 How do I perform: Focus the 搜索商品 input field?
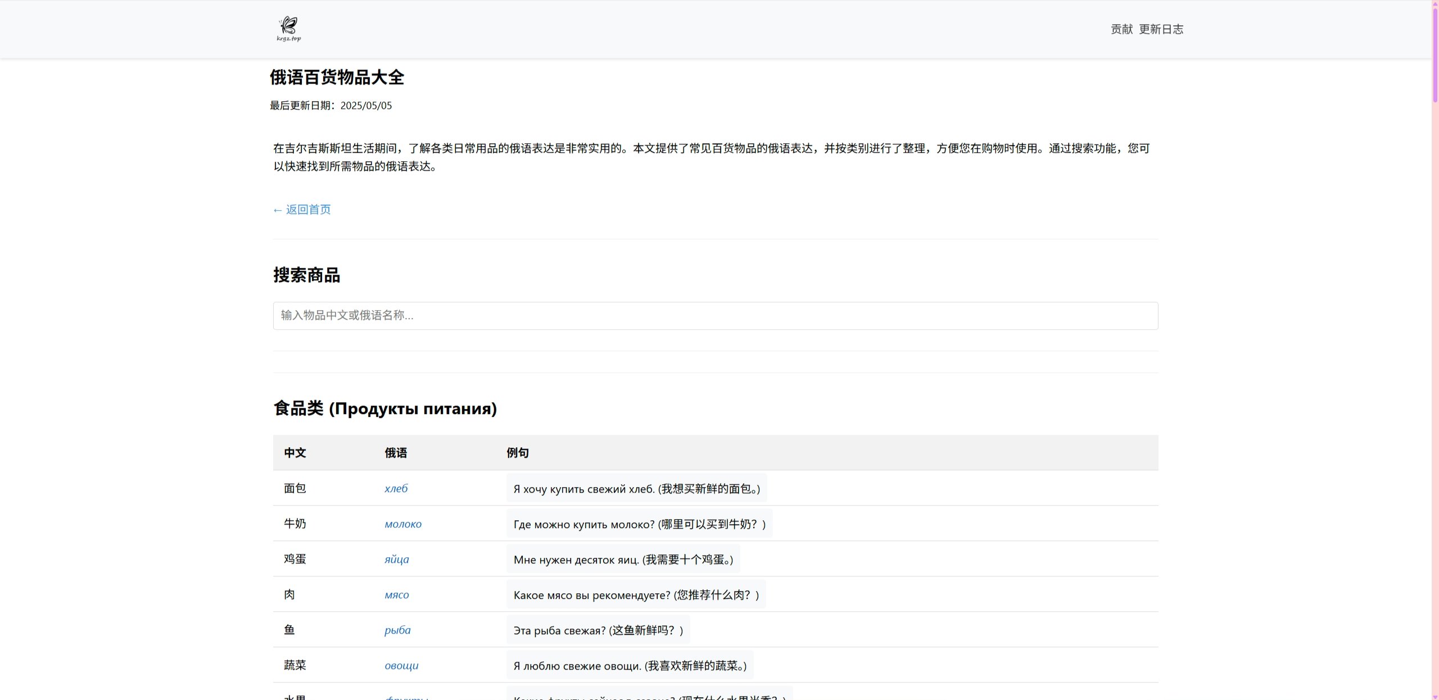click(715, 316)
